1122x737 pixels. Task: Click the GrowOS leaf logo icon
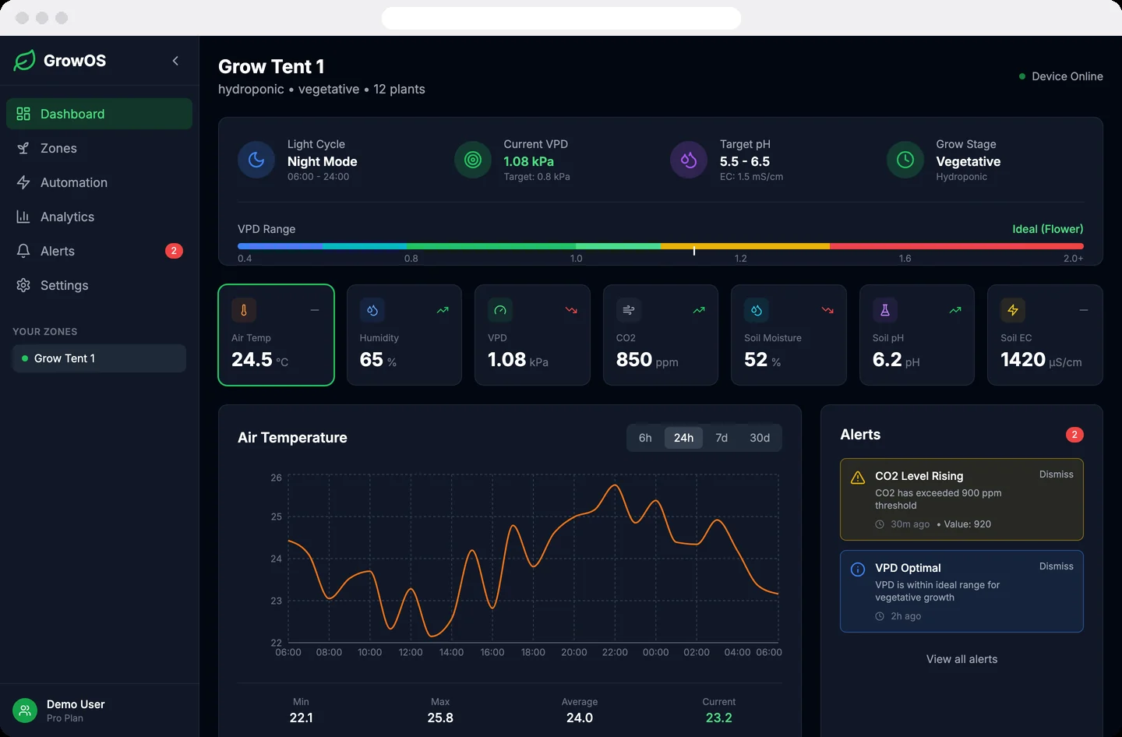click(25, 61)
